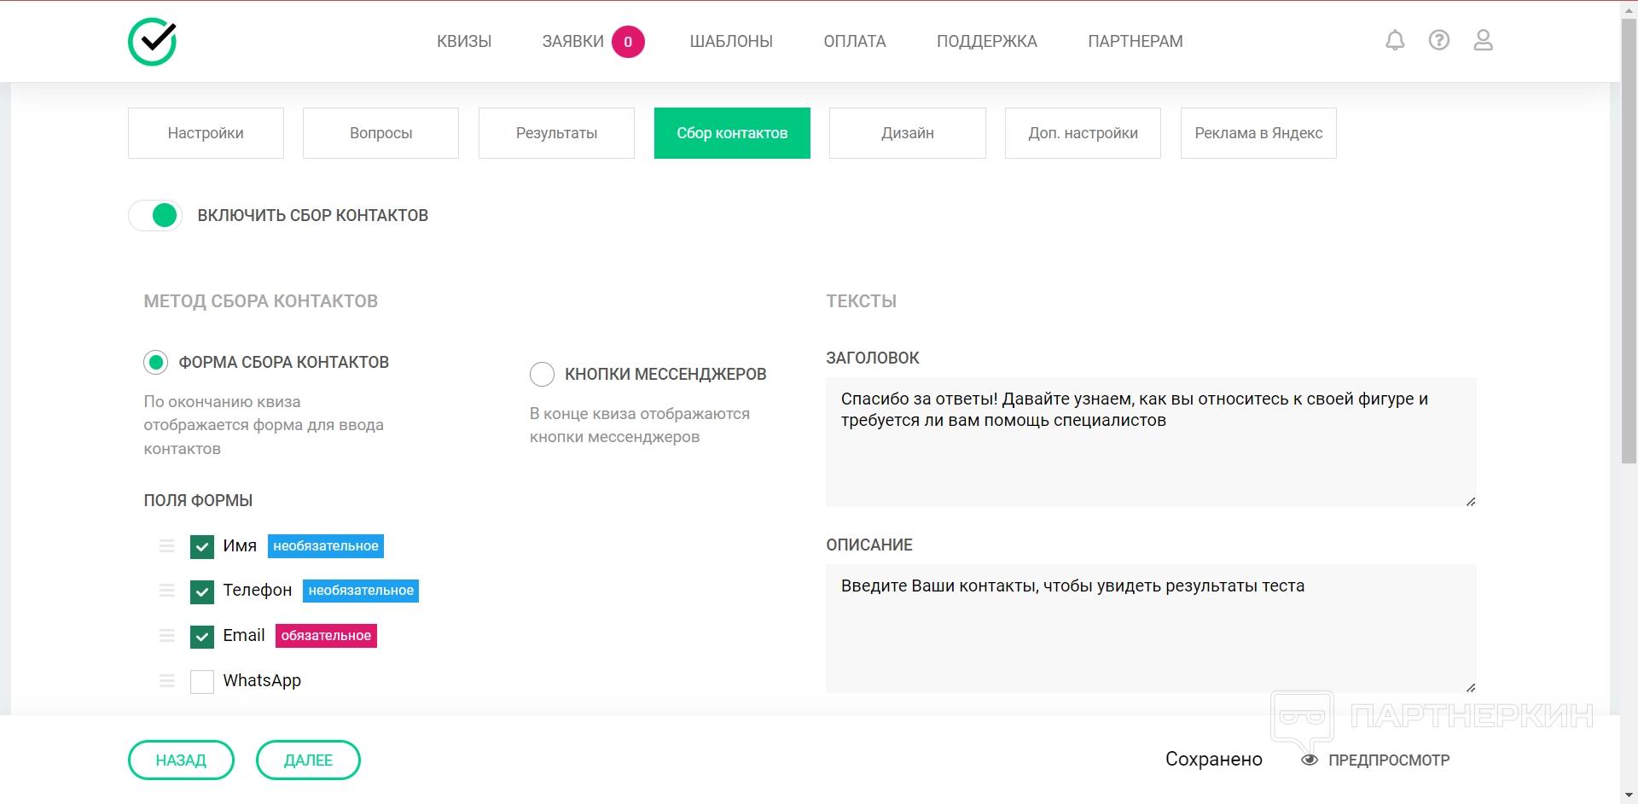Screen dimensions: 1638x804
Task: Click the drag handle next to Телефон
Action: click(167, 591)
